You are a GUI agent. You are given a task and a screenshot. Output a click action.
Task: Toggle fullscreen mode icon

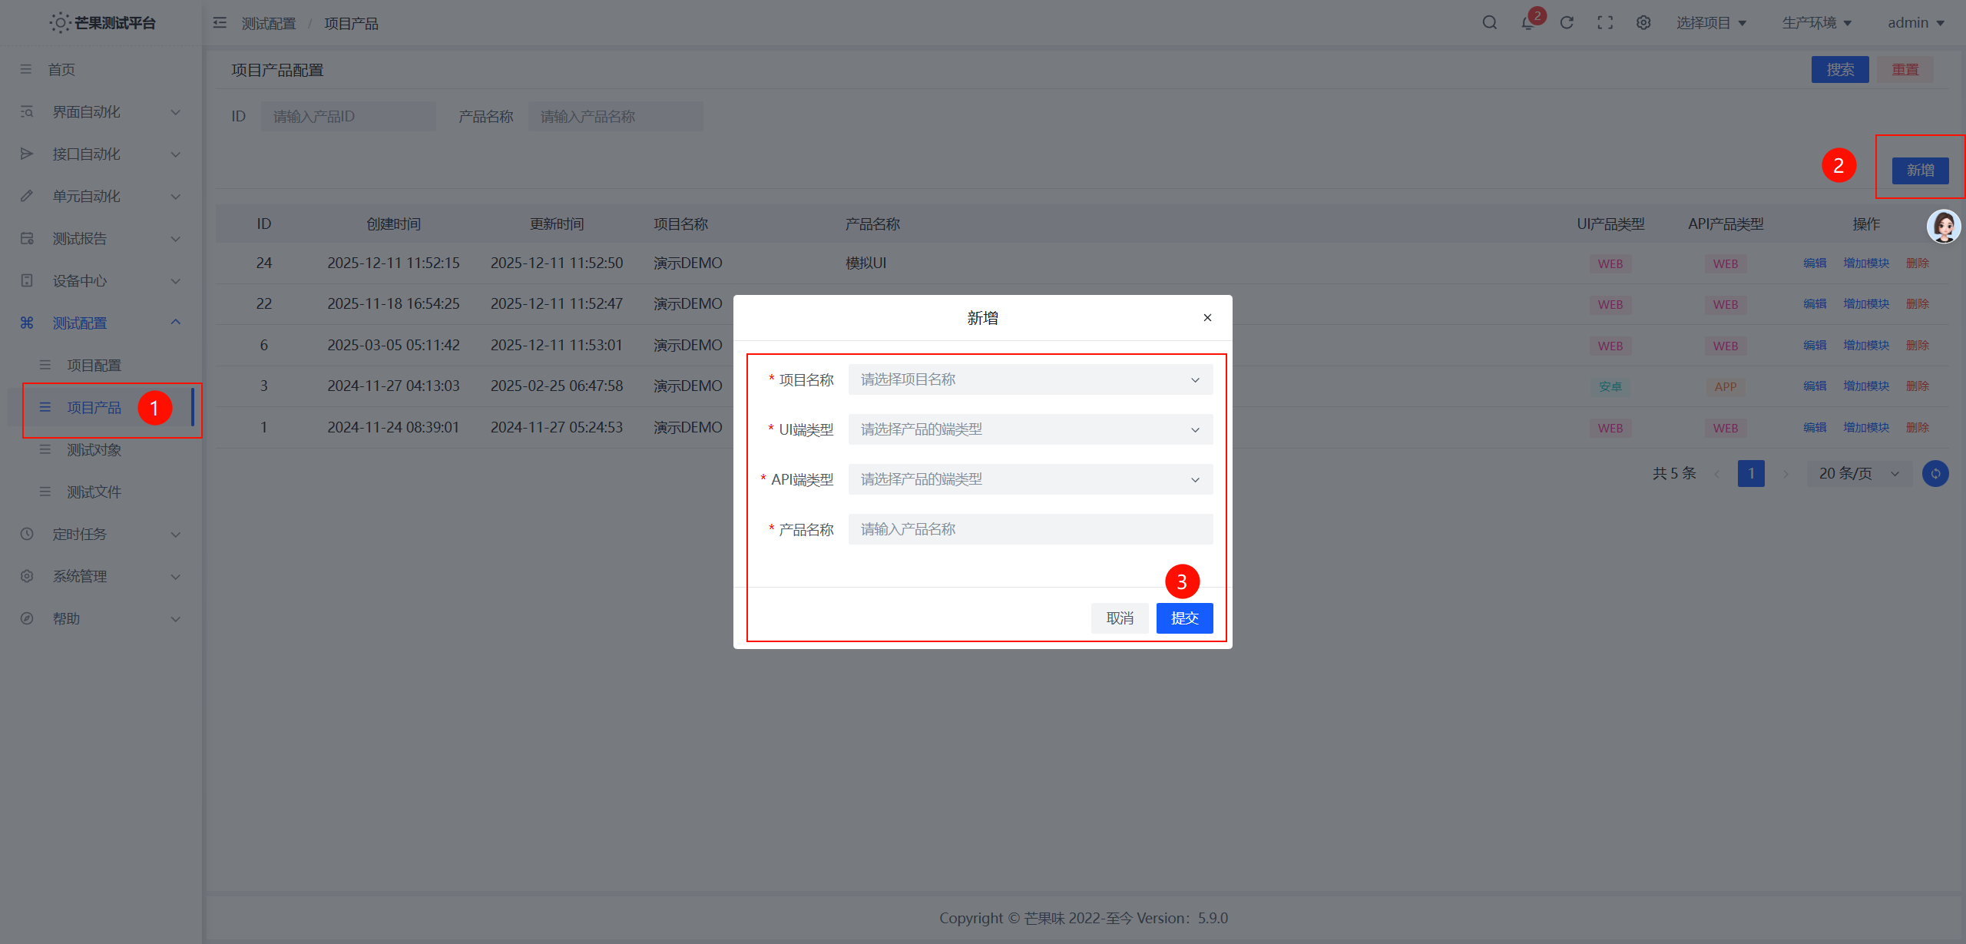pyautogui.click(x=1605, y=23)
